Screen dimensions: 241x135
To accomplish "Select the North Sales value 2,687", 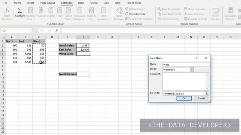I will (x=83, y=45).
